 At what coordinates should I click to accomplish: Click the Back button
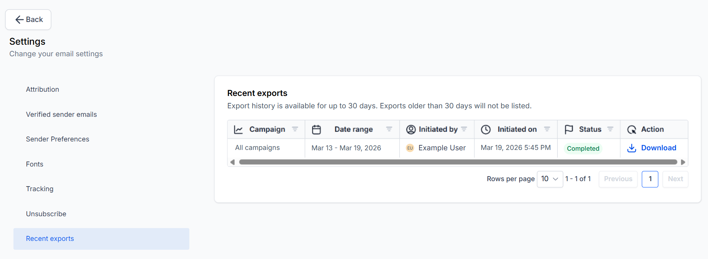click(28, 20)
